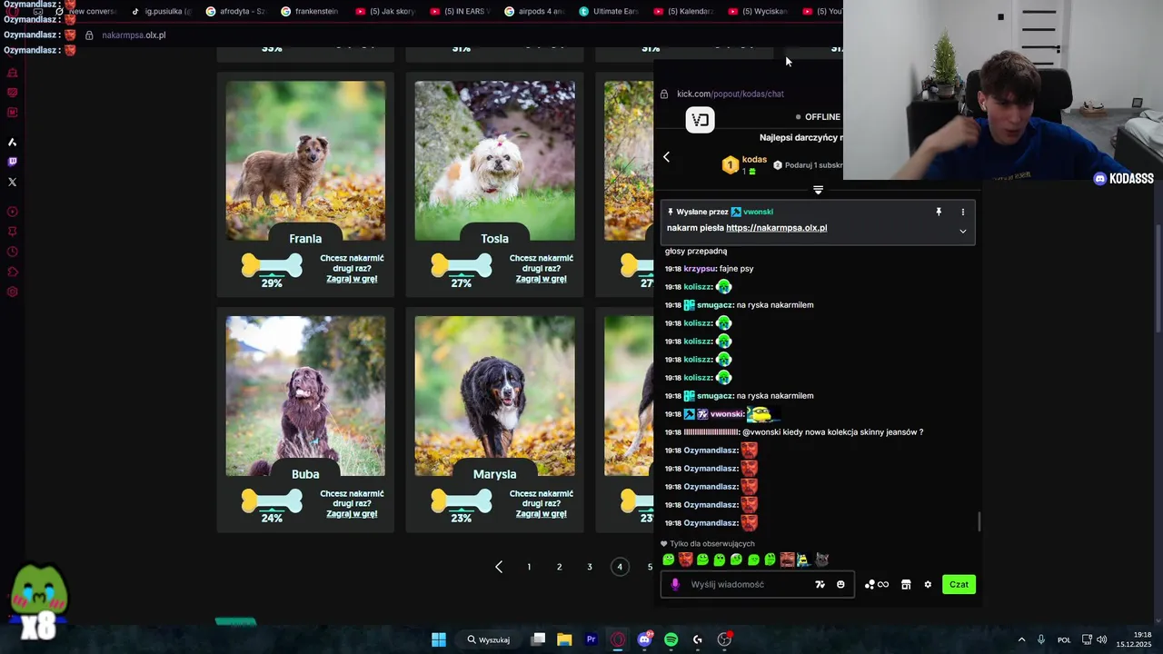Switch to the 'Ultimate Ears' browser tab
Image resolution: width=1163 pixels, height=654 pixels.
coord(608,11)
